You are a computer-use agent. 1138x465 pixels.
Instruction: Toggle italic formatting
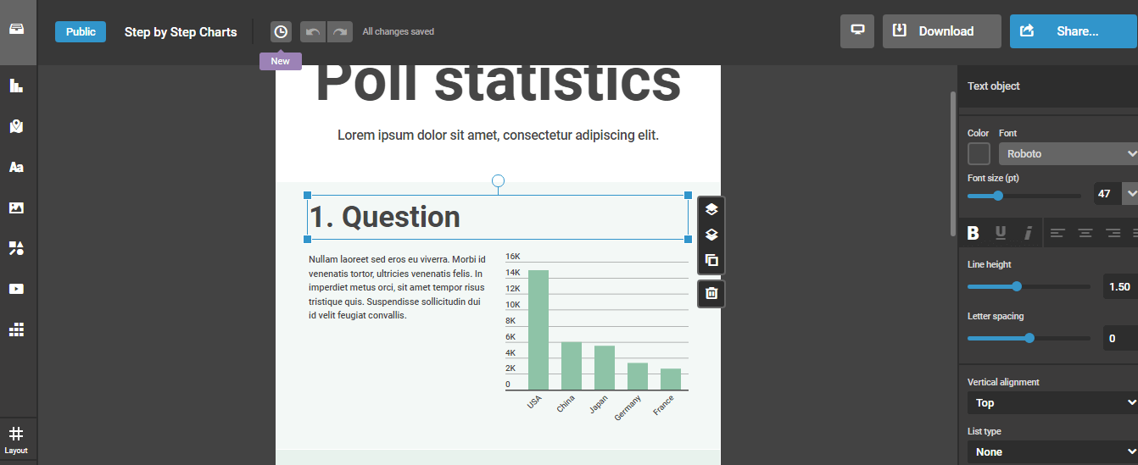(x=1028, y=233)
